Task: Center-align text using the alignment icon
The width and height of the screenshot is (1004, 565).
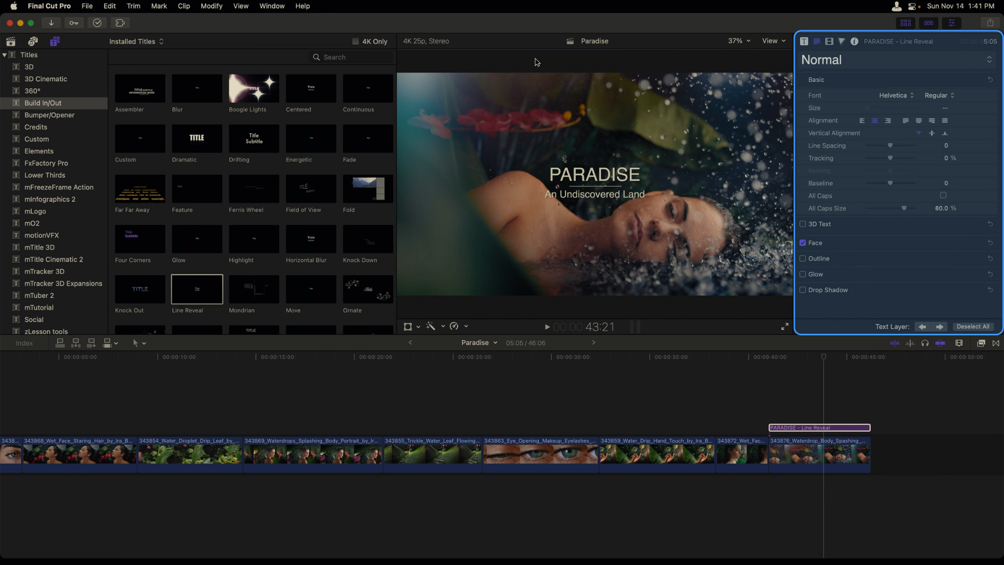Action: click(875, 121)
